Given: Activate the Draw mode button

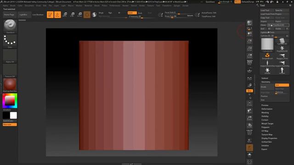Looking at the screenshot, I should coord(57,15).
